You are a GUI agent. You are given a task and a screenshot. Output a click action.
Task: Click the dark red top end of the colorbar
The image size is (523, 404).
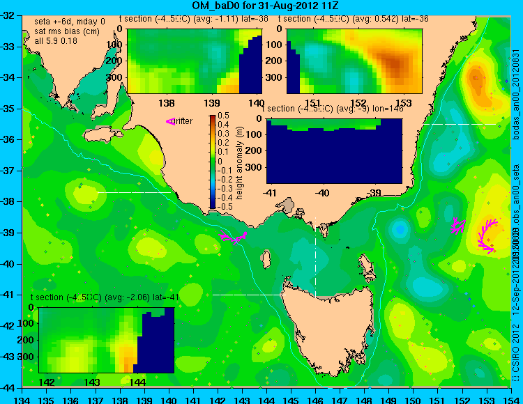tap(213, 117)
